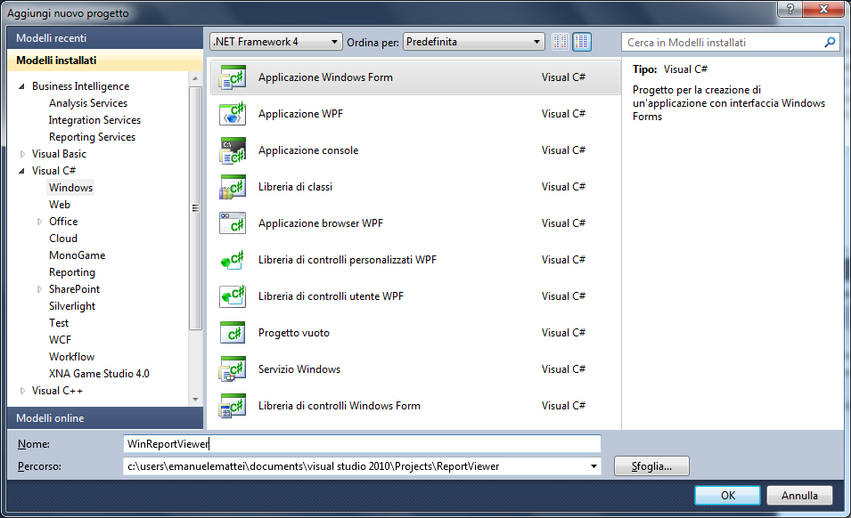Viewport: 851px width, 518px height.
Task: Expand the Visual C++ node
Action: (22, 391)
